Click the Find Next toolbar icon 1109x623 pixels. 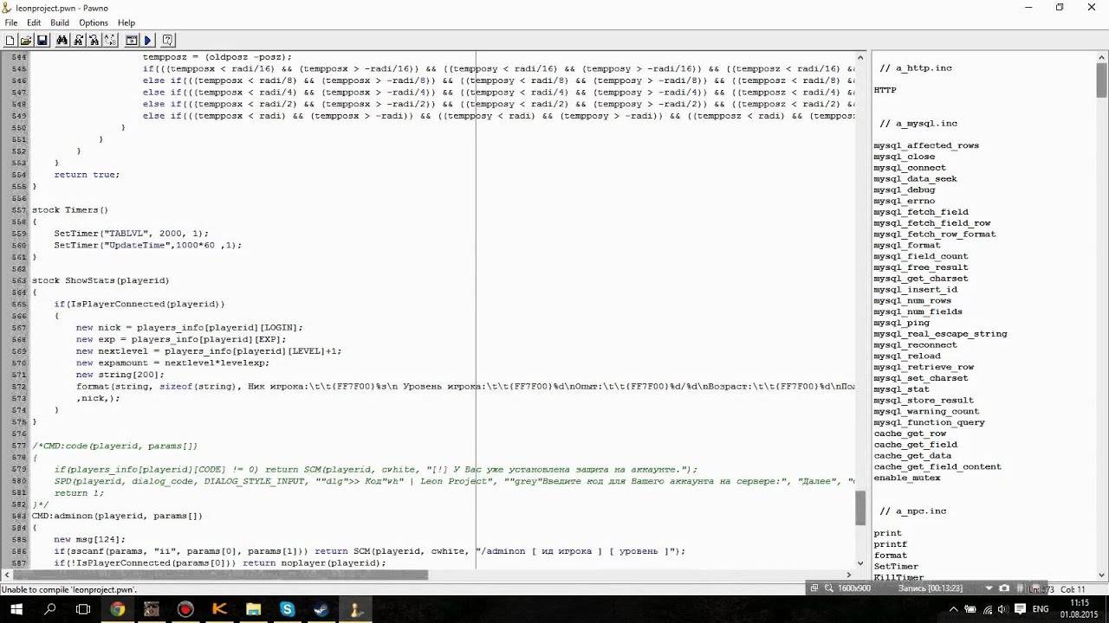coord(78,40)
